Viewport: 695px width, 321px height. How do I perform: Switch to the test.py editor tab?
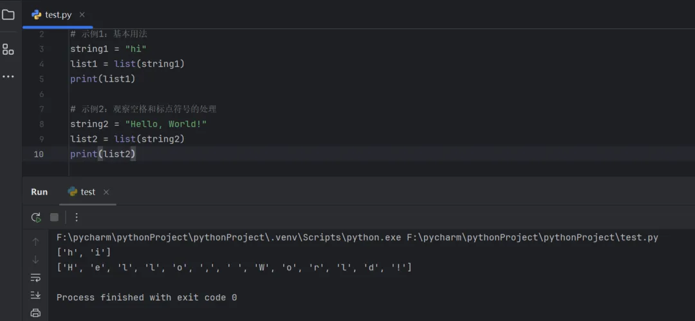pyautogui.click(x=57, y=15)
